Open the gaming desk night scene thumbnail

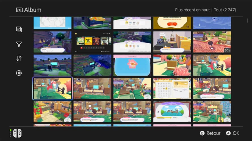point(52,65)
